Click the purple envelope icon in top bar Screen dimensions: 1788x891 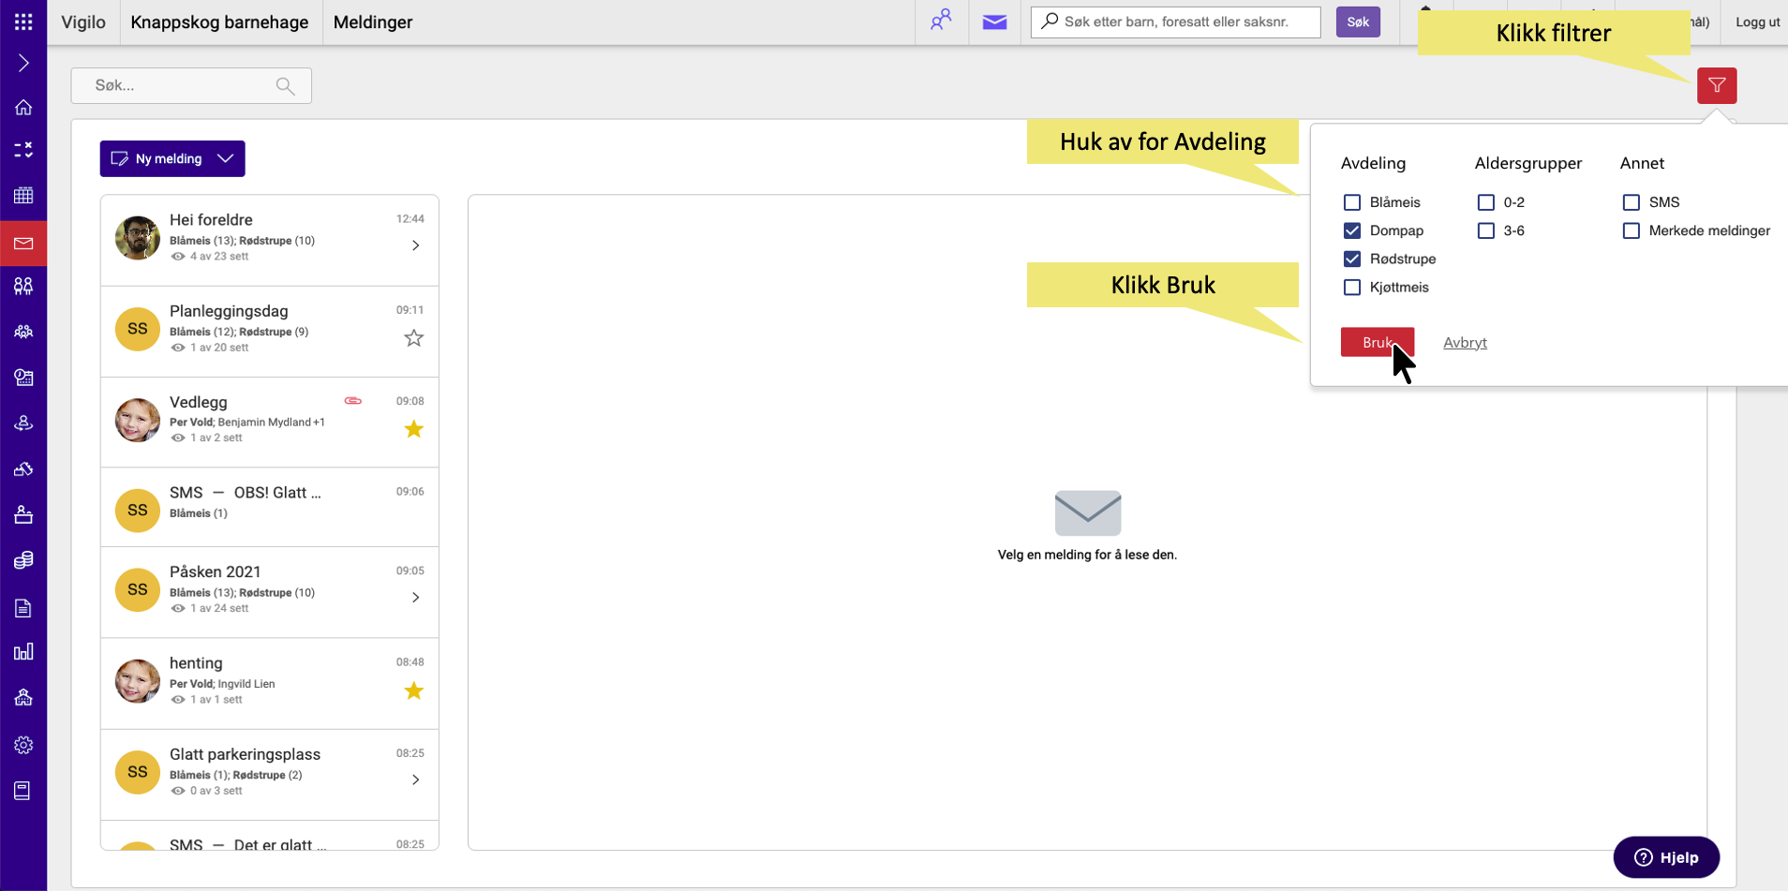(x=994, y=22)
